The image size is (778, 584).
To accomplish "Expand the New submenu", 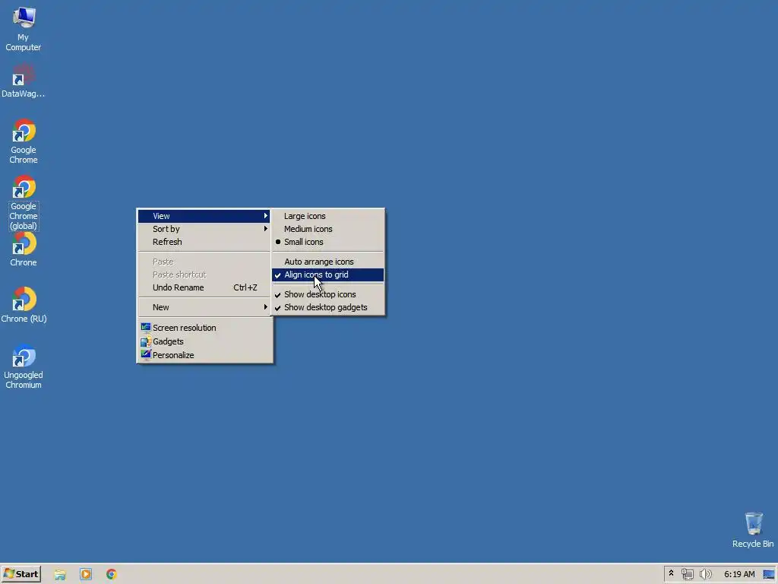I will [x=204, y=307].
